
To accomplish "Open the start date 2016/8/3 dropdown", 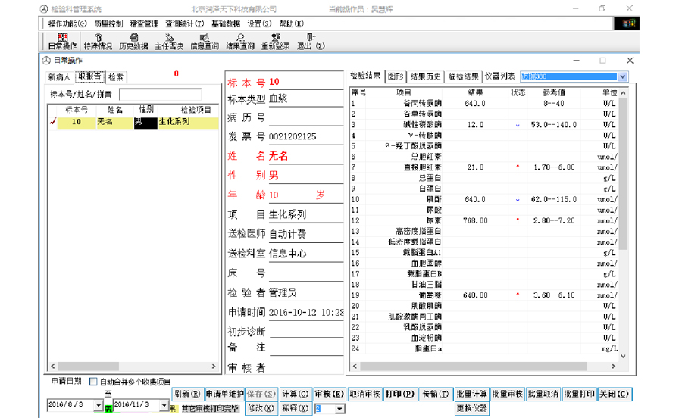I will (x=99, y=406).
